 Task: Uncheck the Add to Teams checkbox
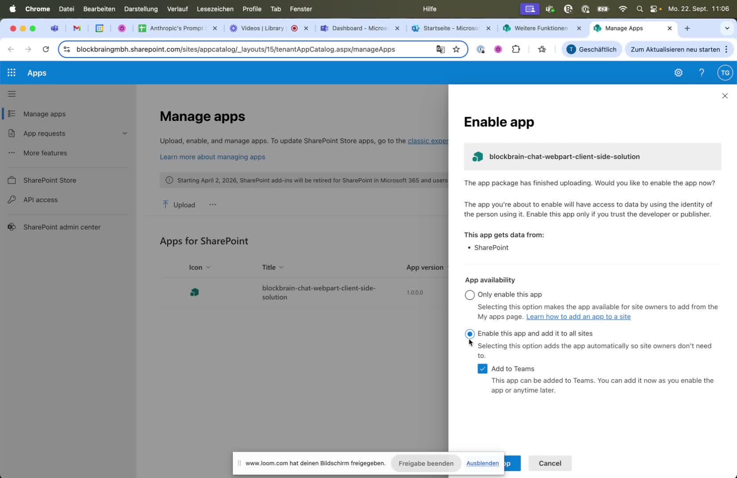click(482, 369)
